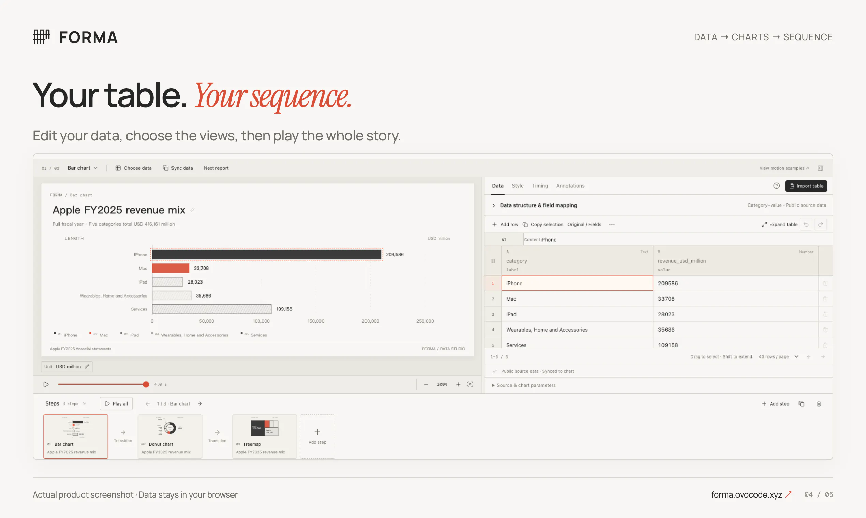Click the 209586 value cell

coord(735,283)
